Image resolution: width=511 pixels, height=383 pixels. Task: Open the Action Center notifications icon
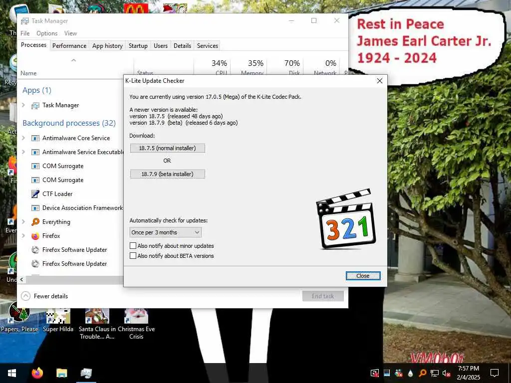[x=495, y=373]
